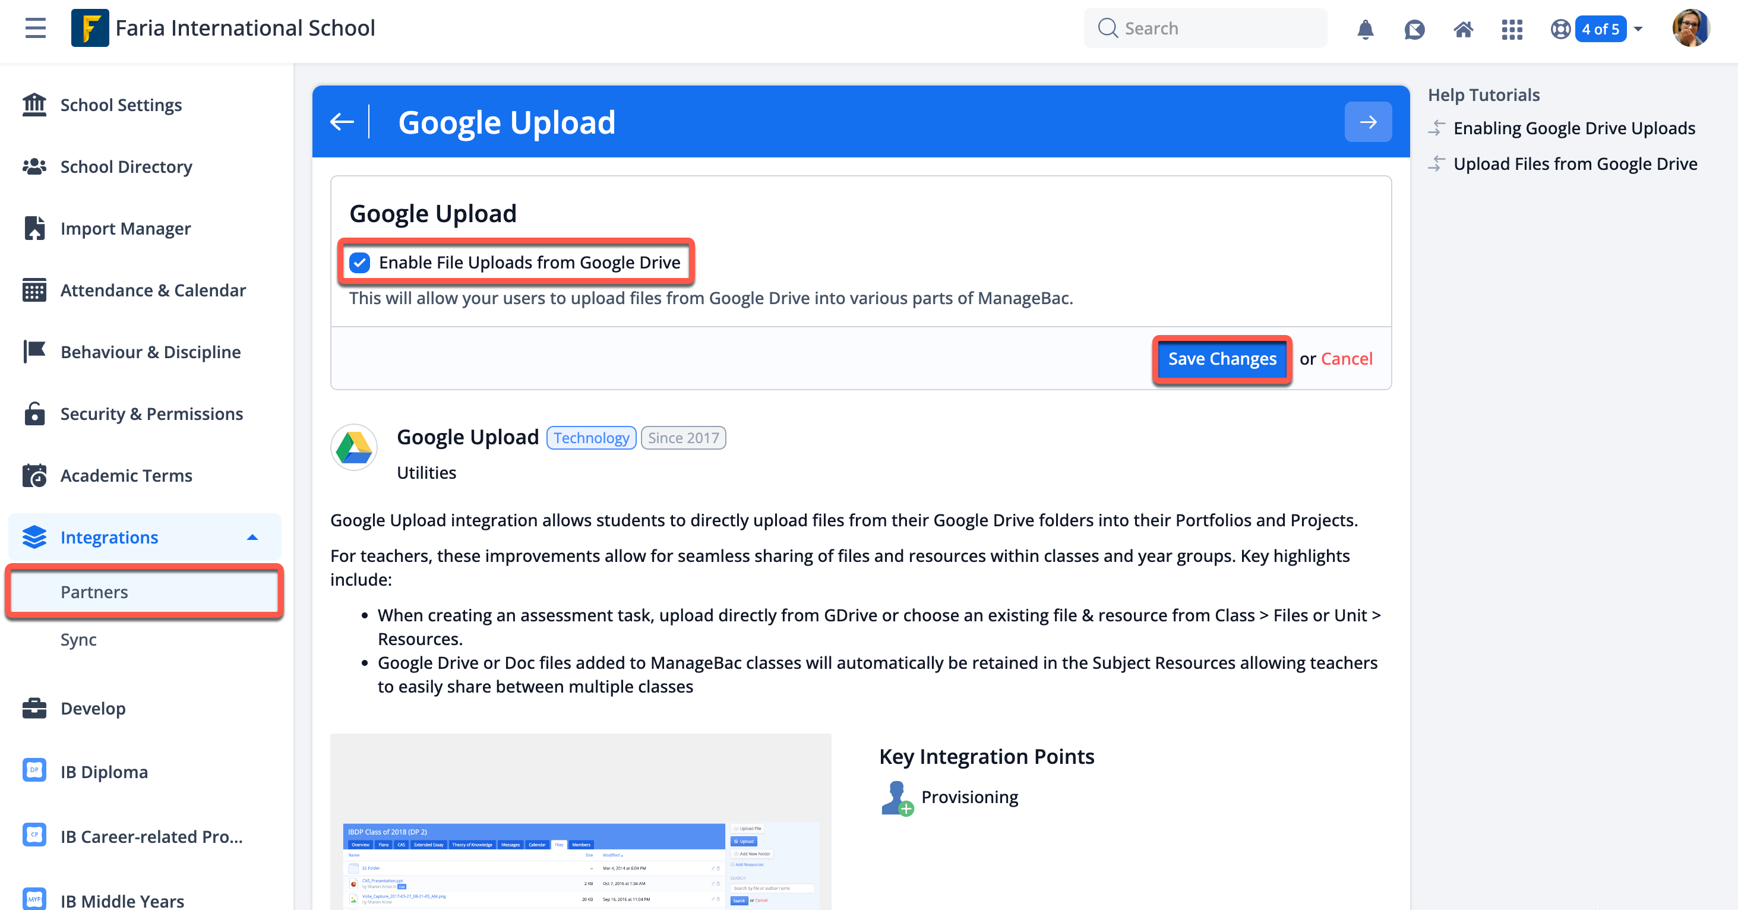The image size is (1738, 910).
Task: Click the School Settings building icon
Action: pyautogui.click(x=34, y=105)
